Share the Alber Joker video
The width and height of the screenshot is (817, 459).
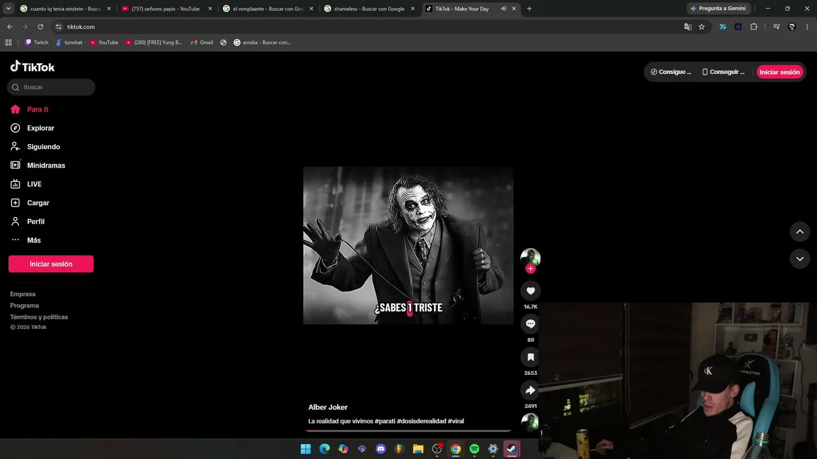(530, 390)
